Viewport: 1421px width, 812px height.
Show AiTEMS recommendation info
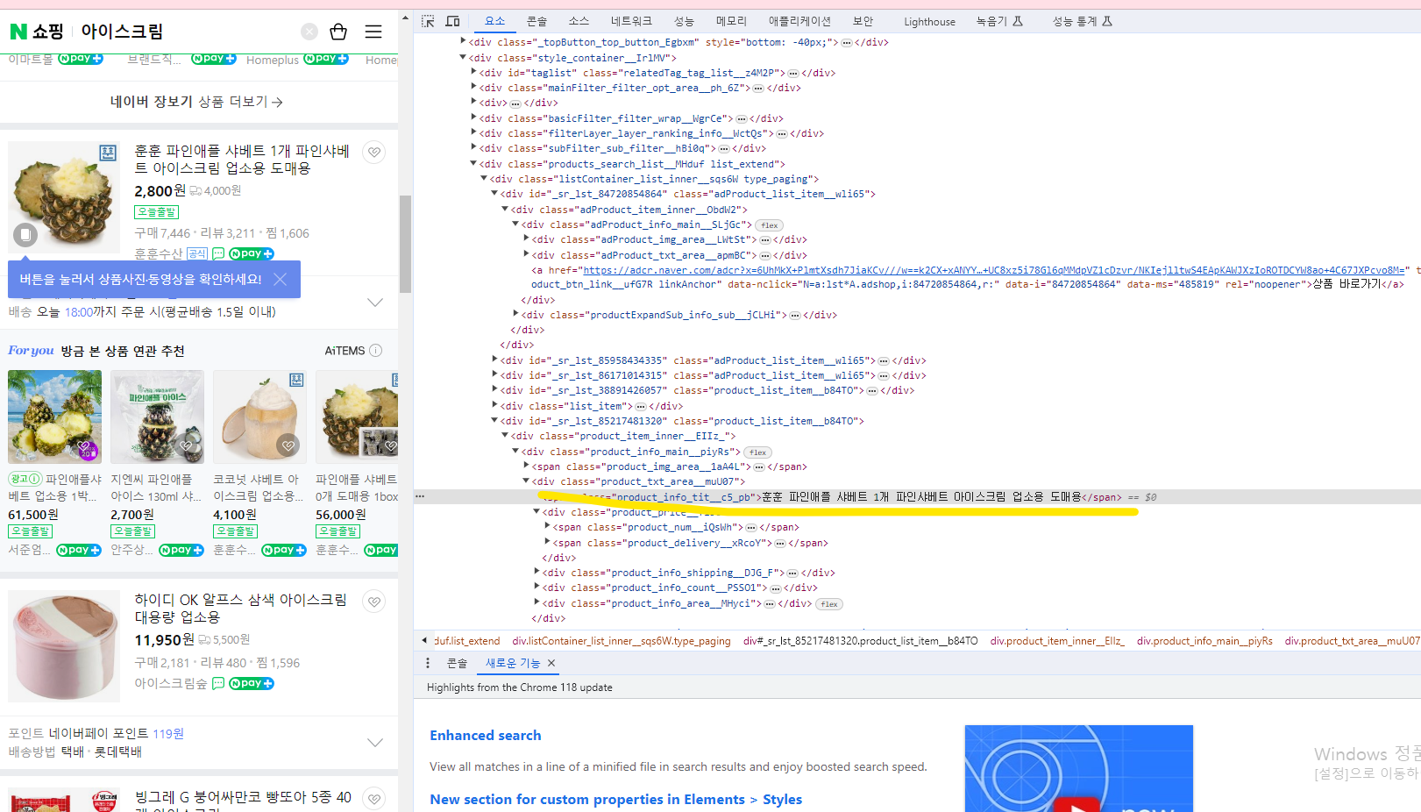click(376, 351)
